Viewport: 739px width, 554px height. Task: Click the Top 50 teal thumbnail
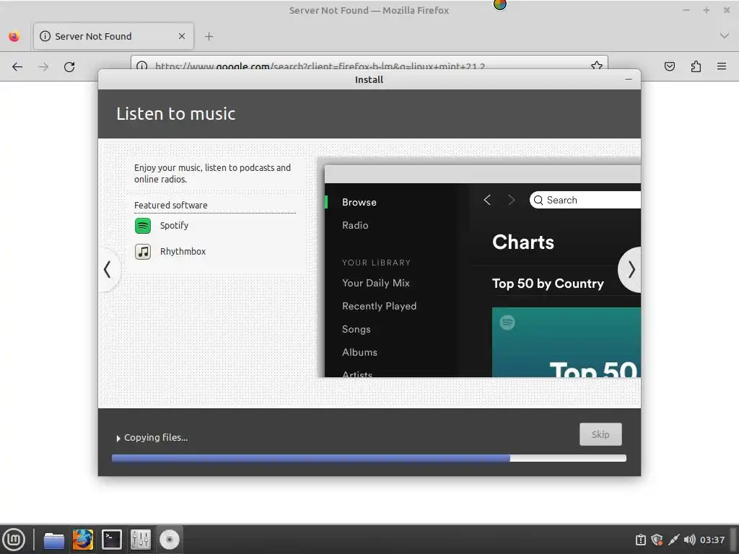[x=566, y=342]
